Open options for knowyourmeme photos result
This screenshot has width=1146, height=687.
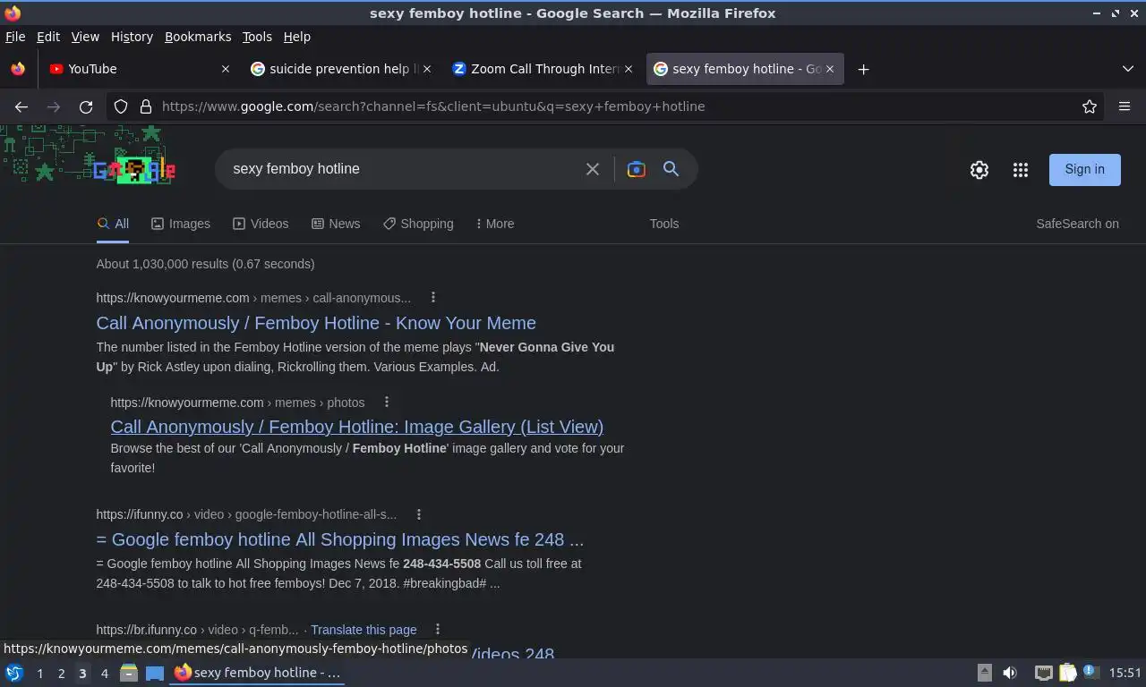click(x=387, y=403)
